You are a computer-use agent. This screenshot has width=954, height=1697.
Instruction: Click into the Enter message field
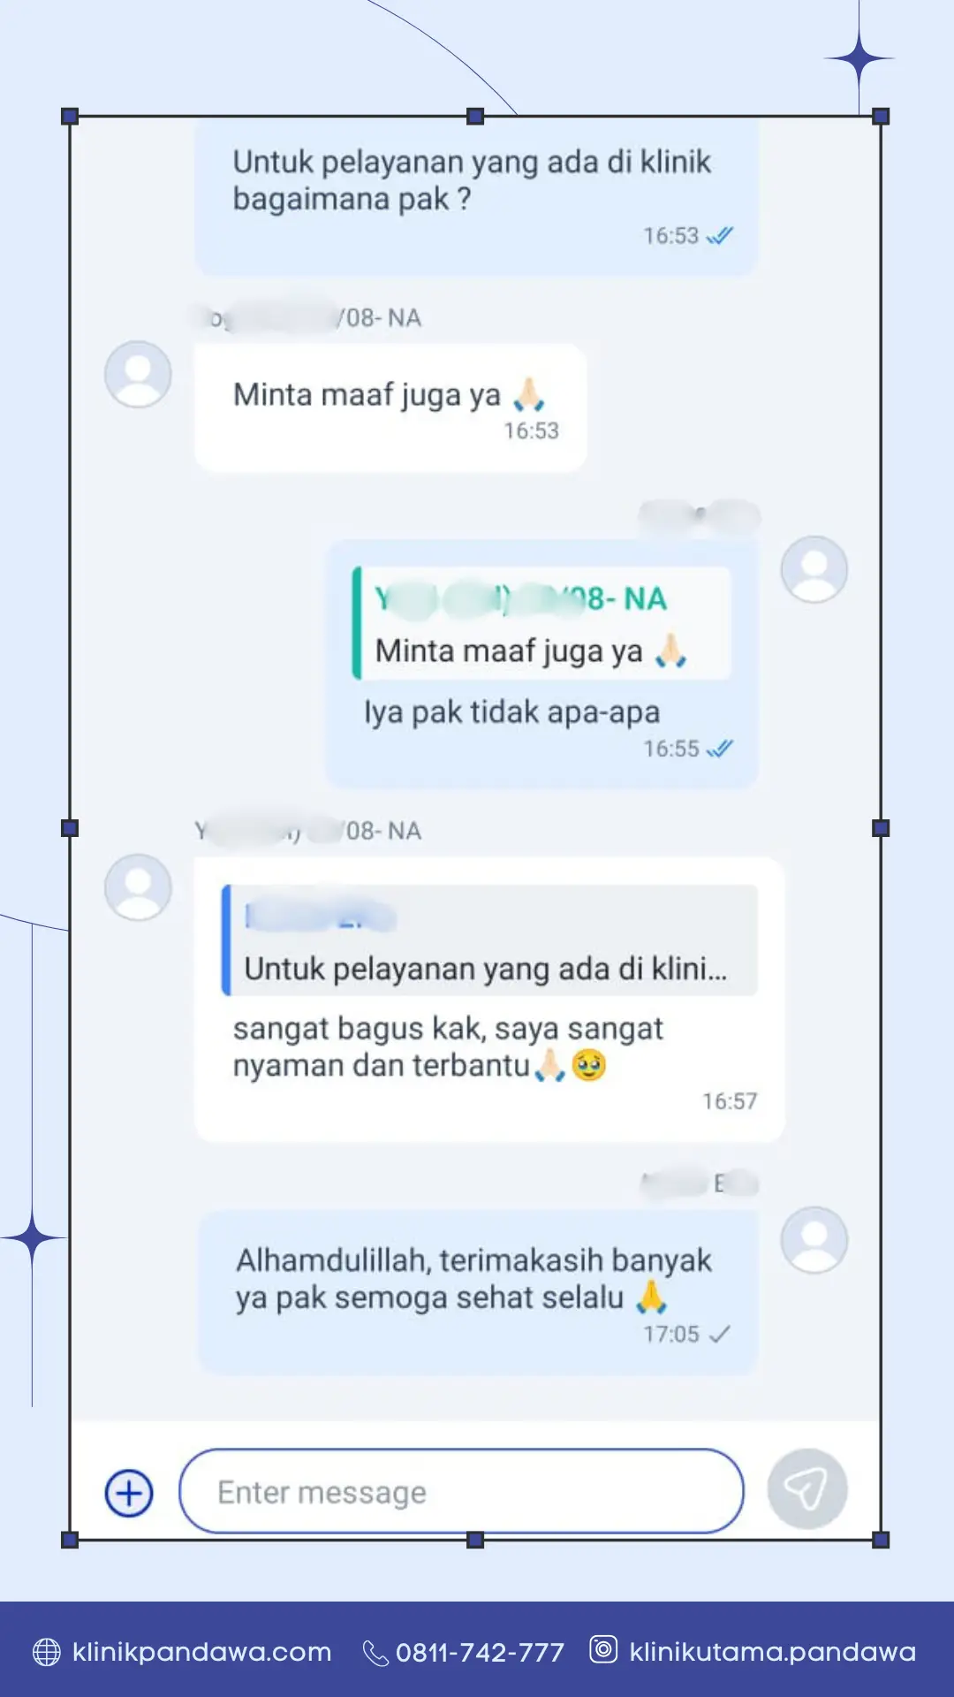461,1491
